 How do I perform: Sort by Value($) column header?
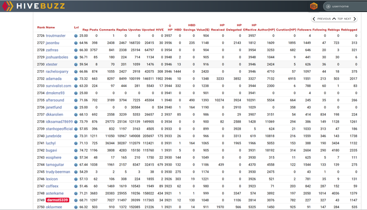point(203,30)
